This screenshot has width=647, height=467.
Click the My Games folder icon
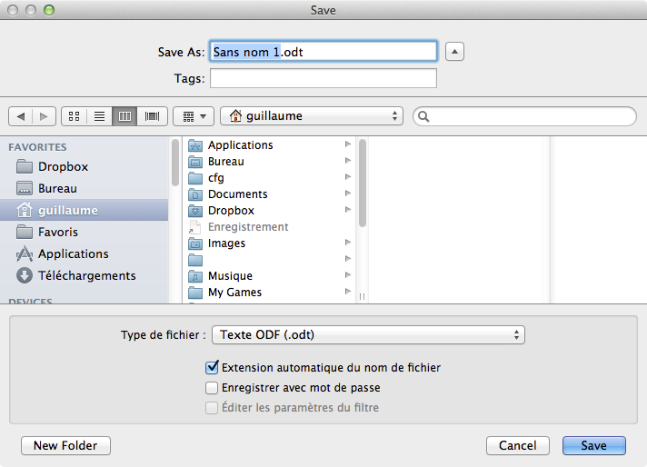pos(195,293)
